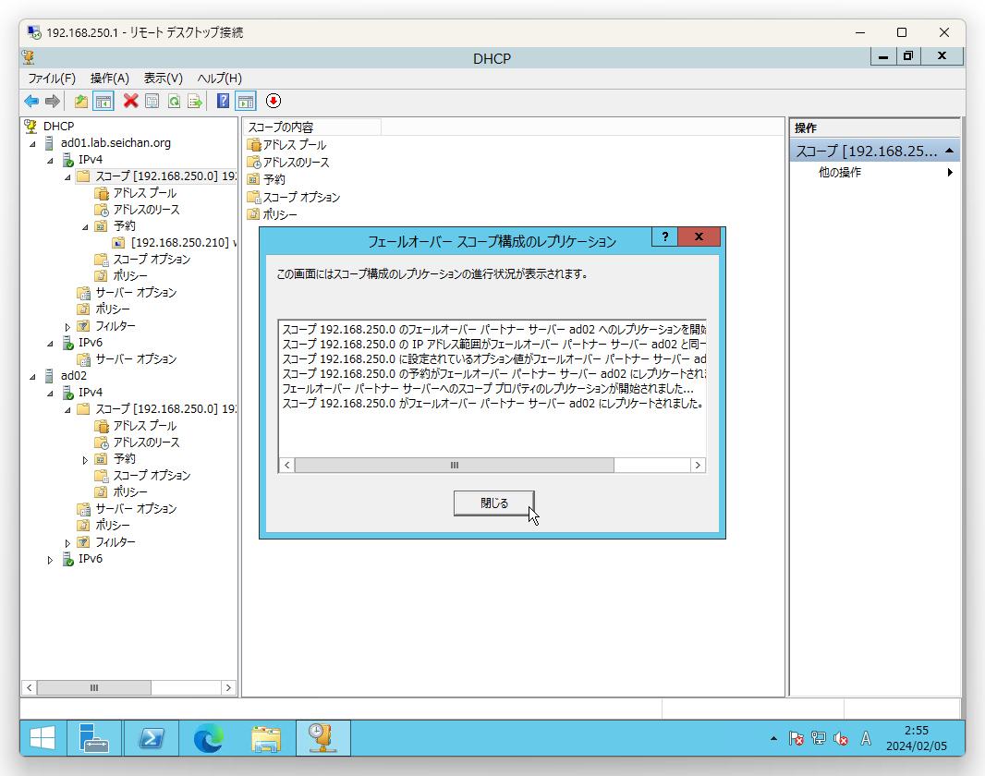Click the log line starting フェールオーバー パートナー サーバーへの

pos(488,389)
